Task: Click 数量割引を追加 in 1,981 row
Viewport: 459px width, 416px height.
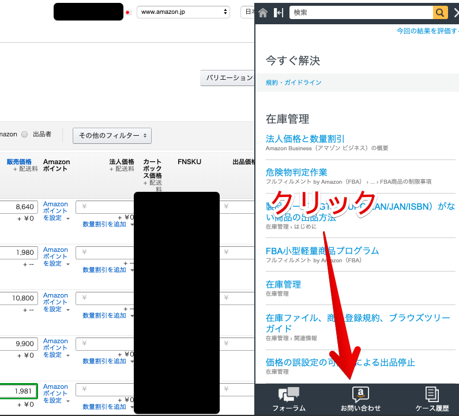Action: click(x=104, y=407)
